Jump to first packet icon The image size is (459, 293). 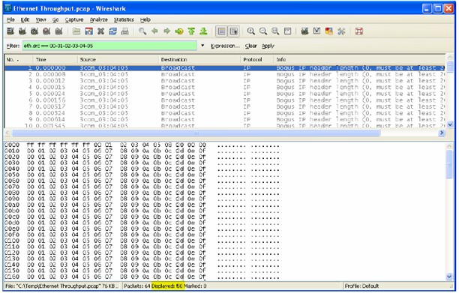191,31
